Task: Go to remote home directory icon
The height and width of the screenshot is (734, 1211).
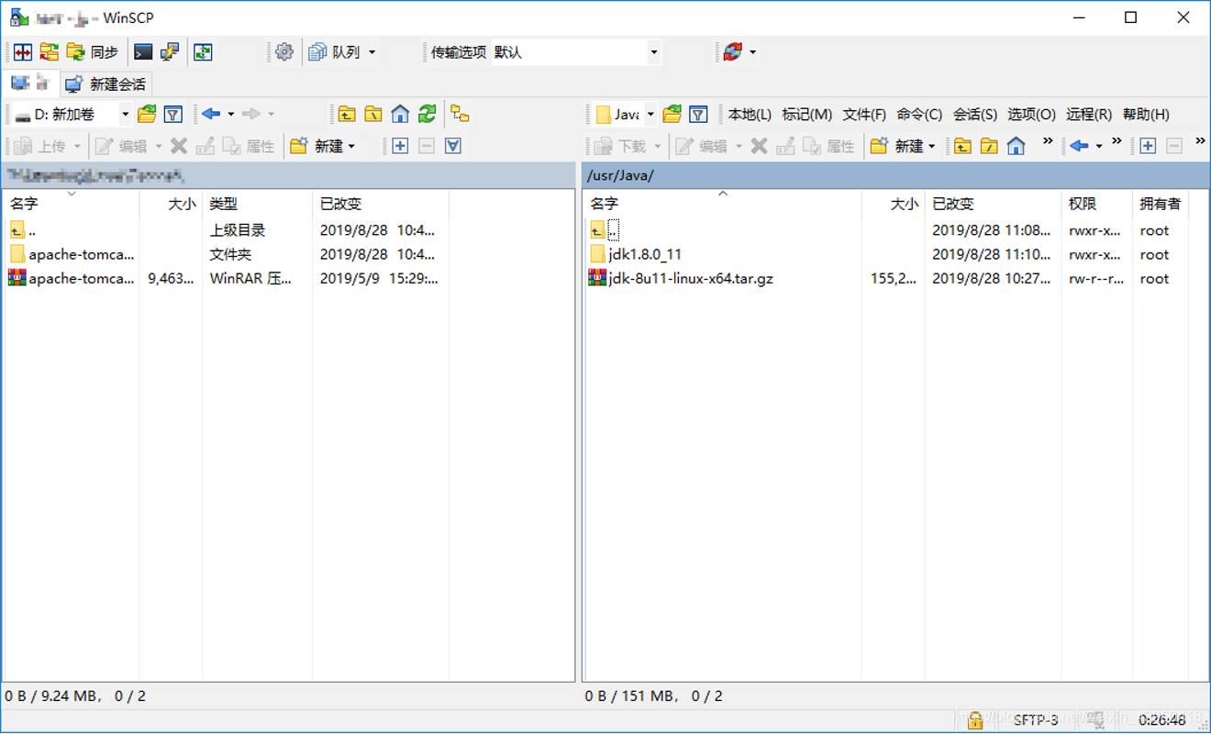Action: click(1016, 146)
